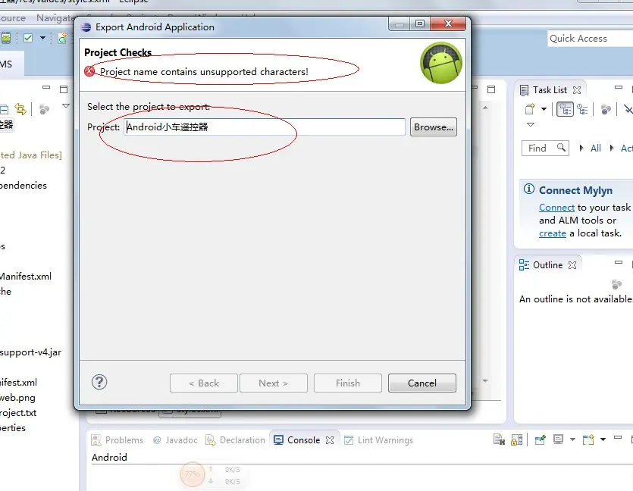
Task: Toggle the Scheduled presentation in Task List
Action: coord(582,109)
